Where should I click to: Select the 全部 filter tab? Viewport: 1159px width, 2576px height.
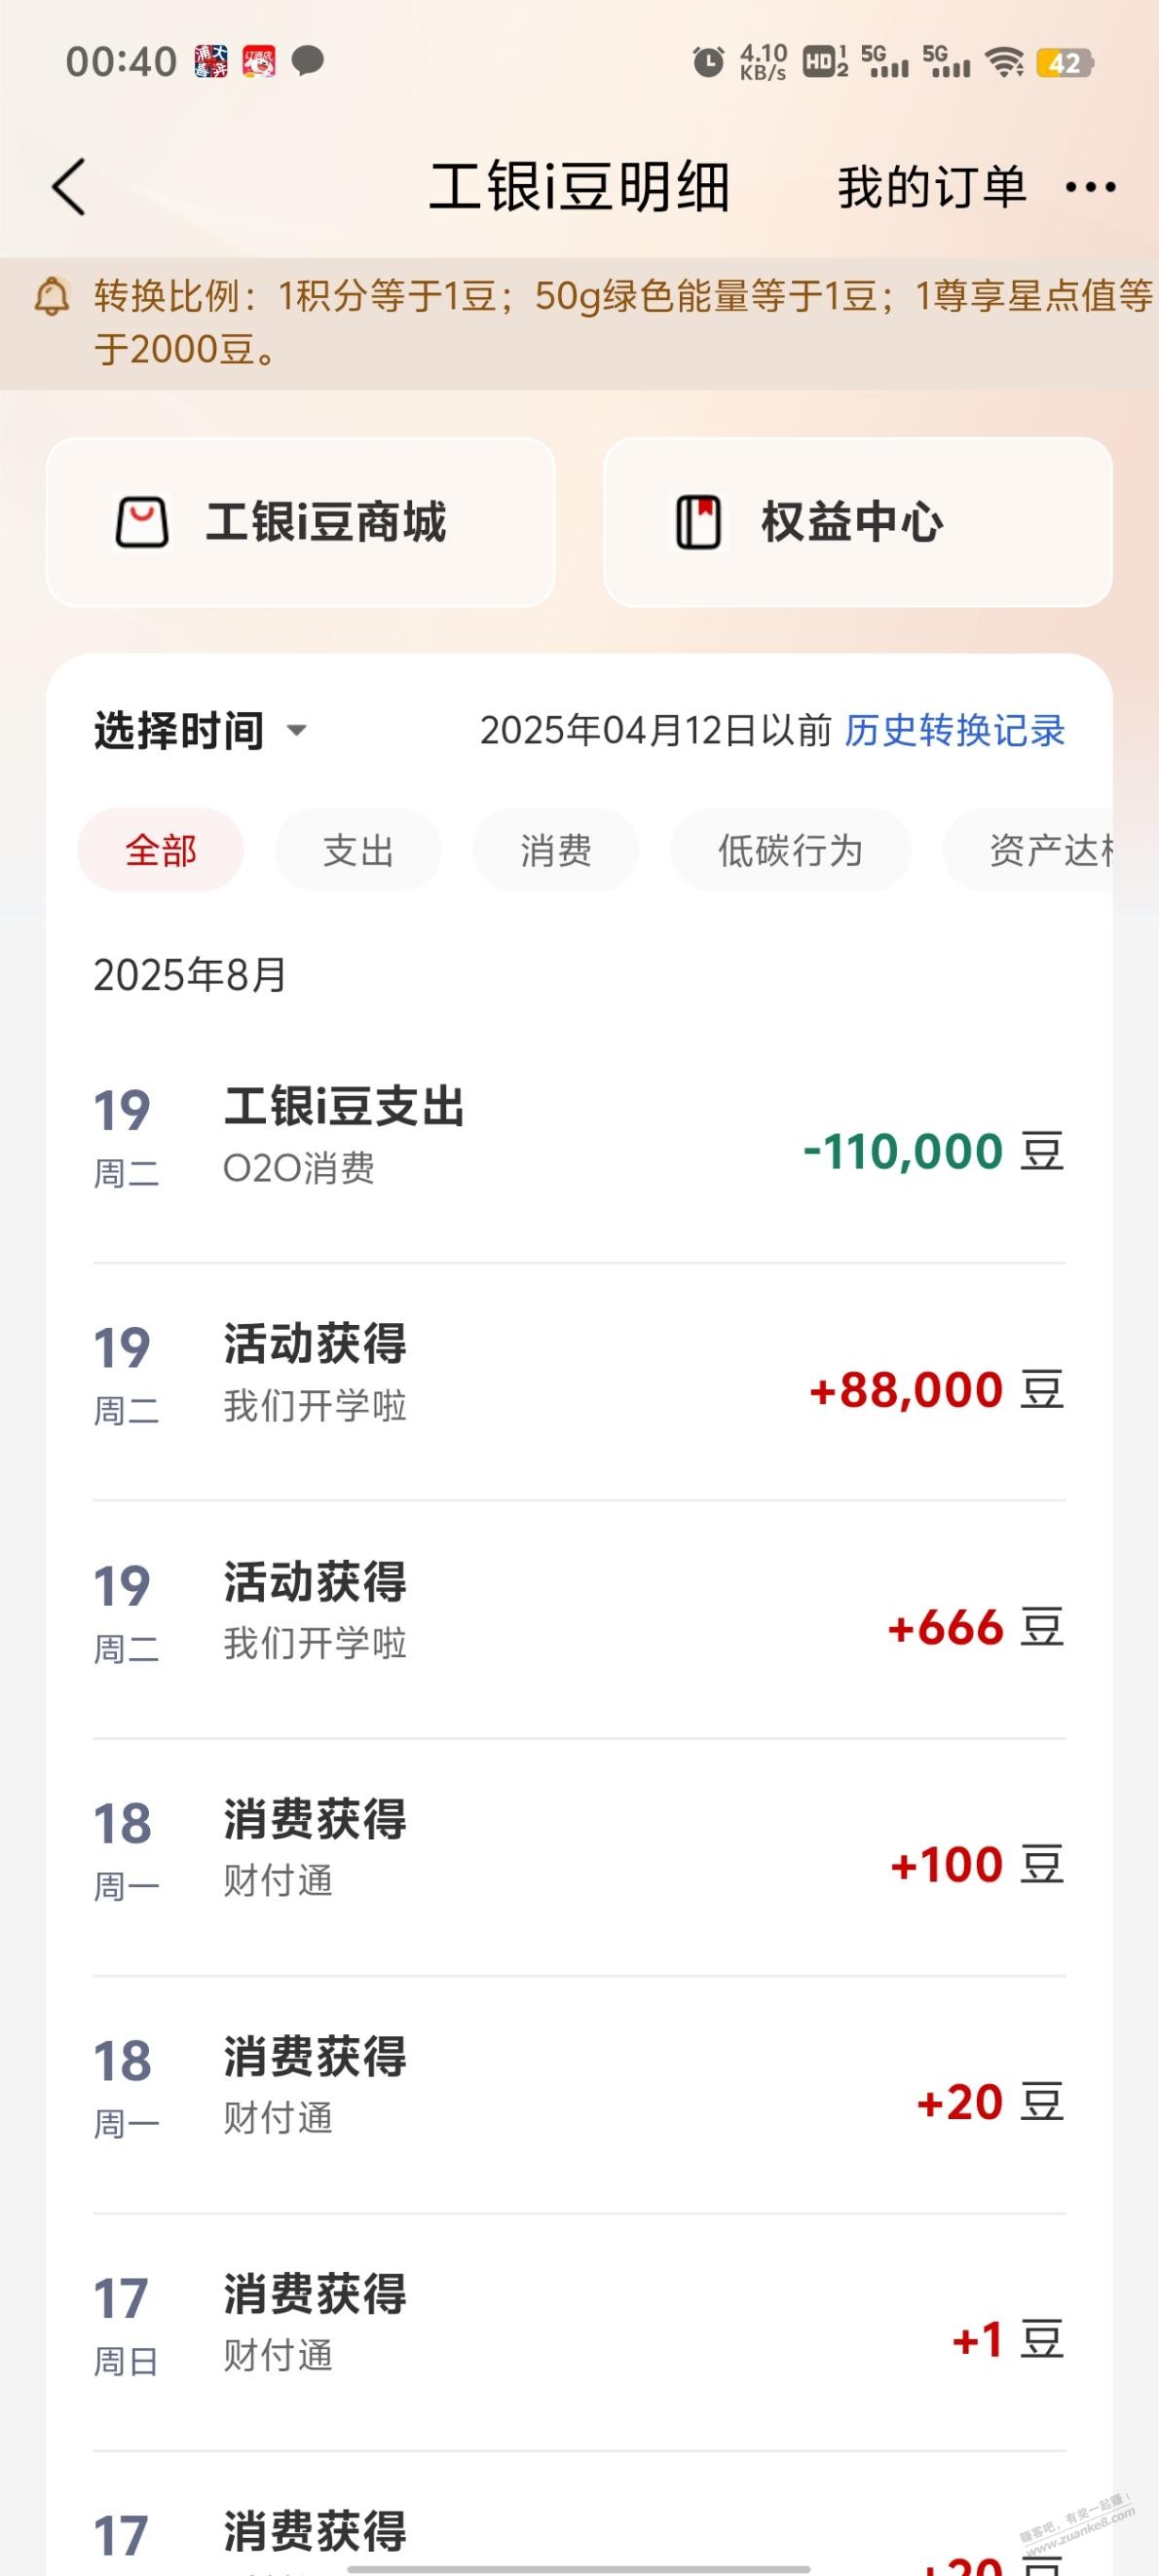161,850
